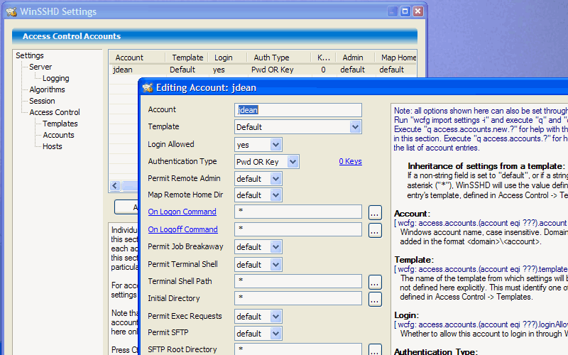Sort by the Auth Type column header
Viewport: 568px width, 355px height.
[x=279, y=58]
